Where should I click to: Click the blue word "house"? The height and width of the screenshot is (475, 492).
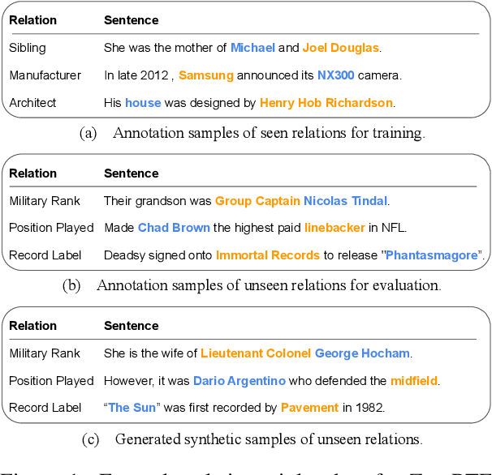[143, 103]
